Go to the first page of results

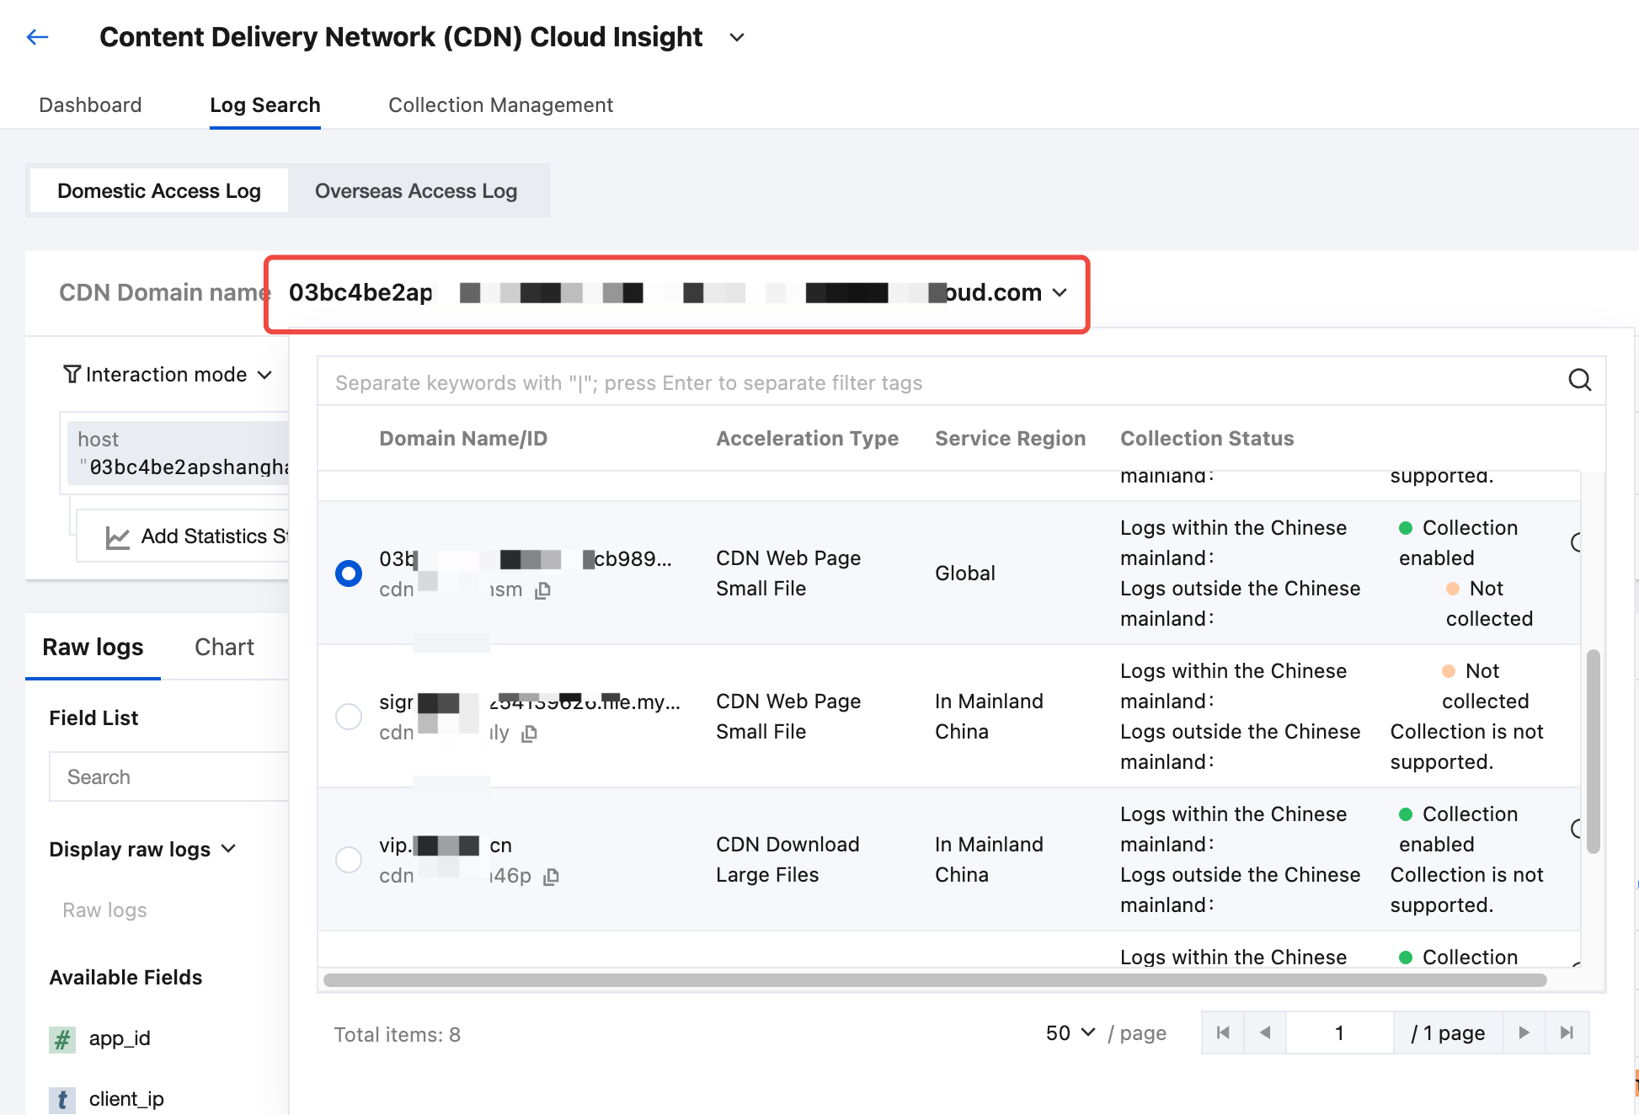(1223, 1032)
